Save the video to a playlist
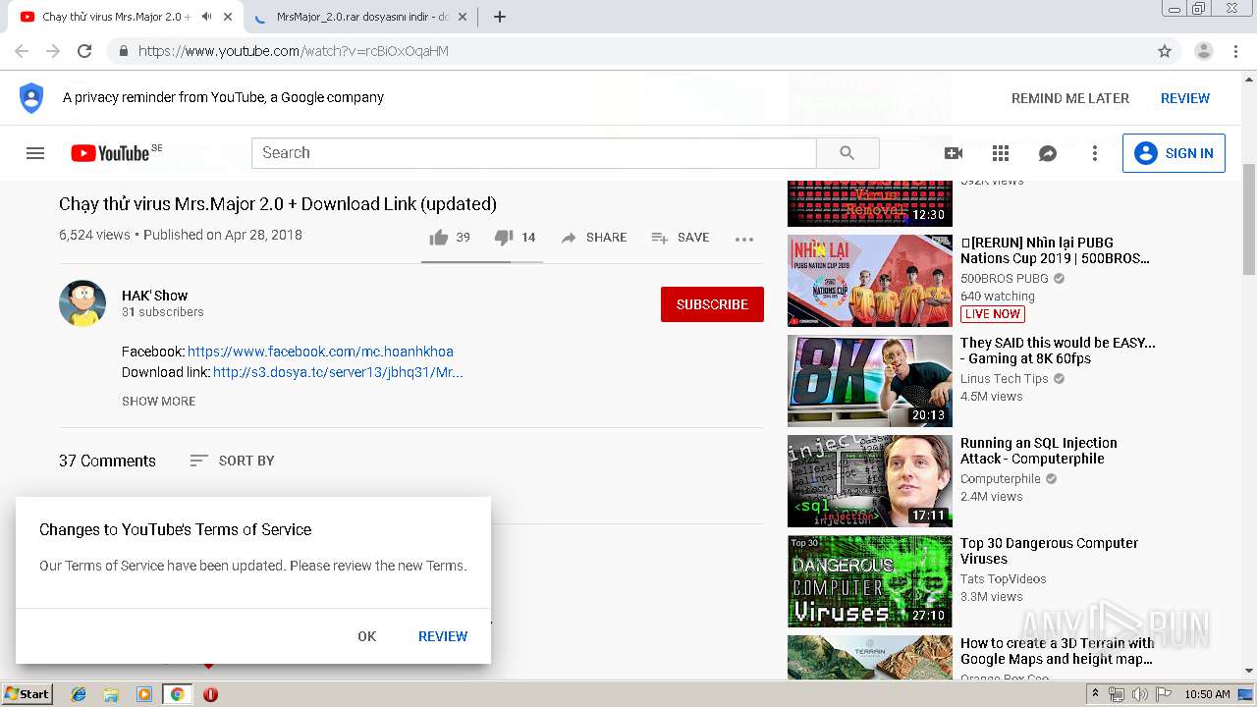The width and height of the screenshot is (1257, 707). [680, 238]
